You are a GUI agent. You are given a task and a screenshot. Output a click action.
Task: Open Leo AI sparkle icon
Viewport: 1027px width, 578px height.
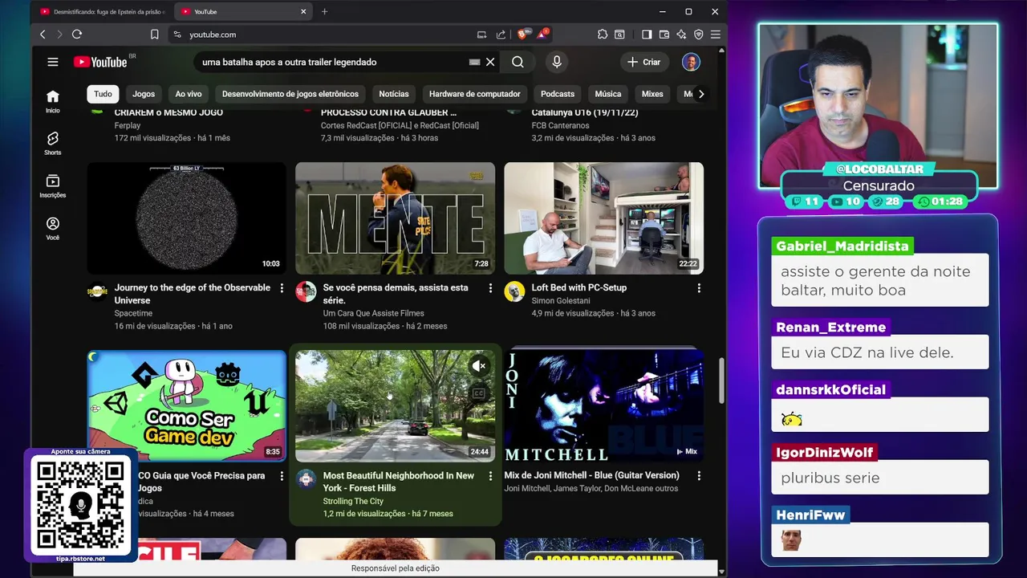[x=681, y=35]
